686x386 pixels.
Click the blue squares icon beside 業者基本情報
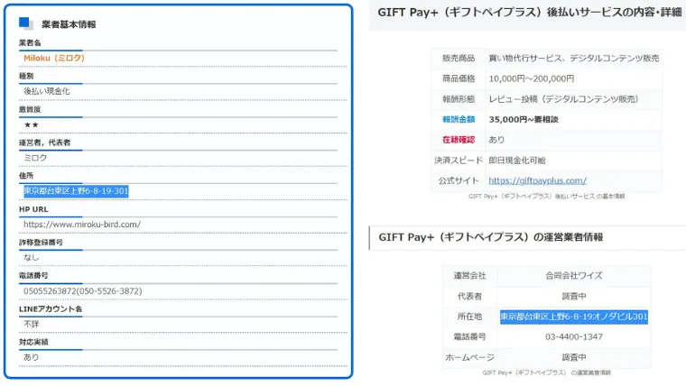click(x=26, y=24)
